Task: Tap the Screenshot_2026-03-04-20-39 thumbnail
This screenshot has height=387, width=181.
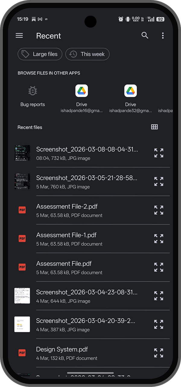Action: [22, 324]
